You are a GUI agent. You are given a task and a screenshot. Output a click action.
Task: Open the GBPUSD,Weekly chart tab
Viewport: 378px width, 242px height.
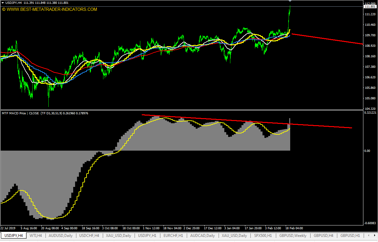point(293,236)
